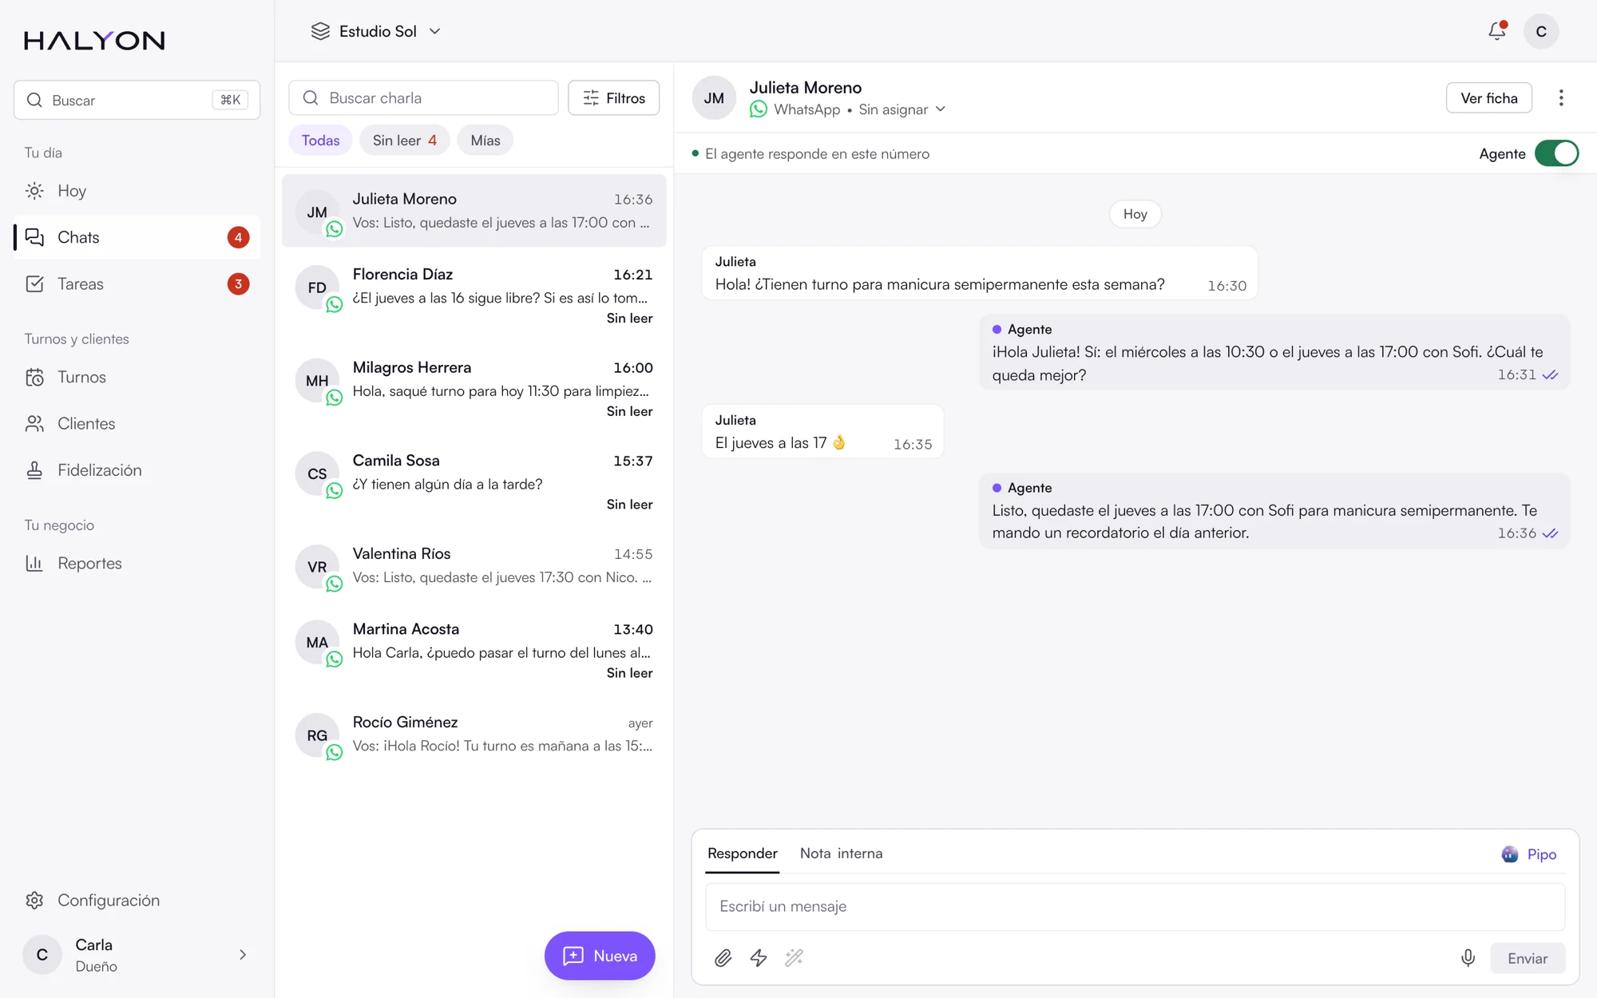Screen dimensions: 1597x998
Task: Click the attach file paperclip icon
Action: (x=723, y=958)
